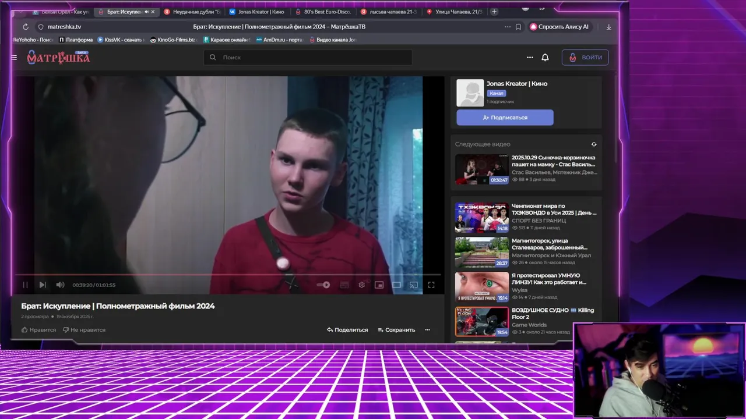This screenshot has height=419, width=746.
Task: Focus the Поиск search field
Action: (x=308, y=57)
